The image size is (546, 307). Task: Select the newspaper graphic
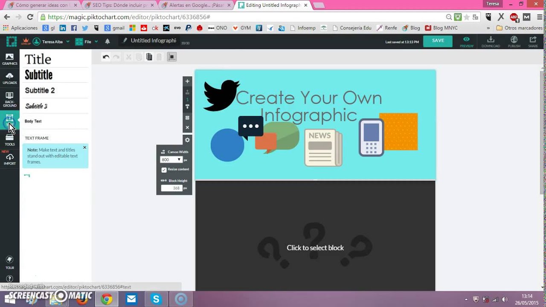click(323, 148)
